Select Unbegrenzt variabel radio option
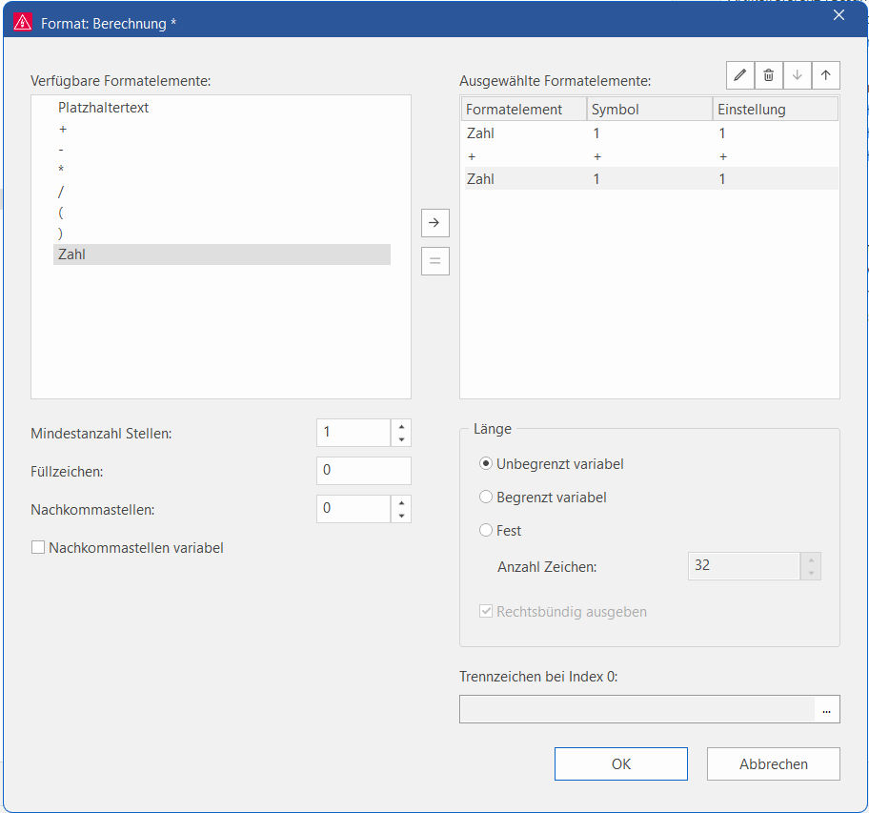 click(x=486, y=464)
